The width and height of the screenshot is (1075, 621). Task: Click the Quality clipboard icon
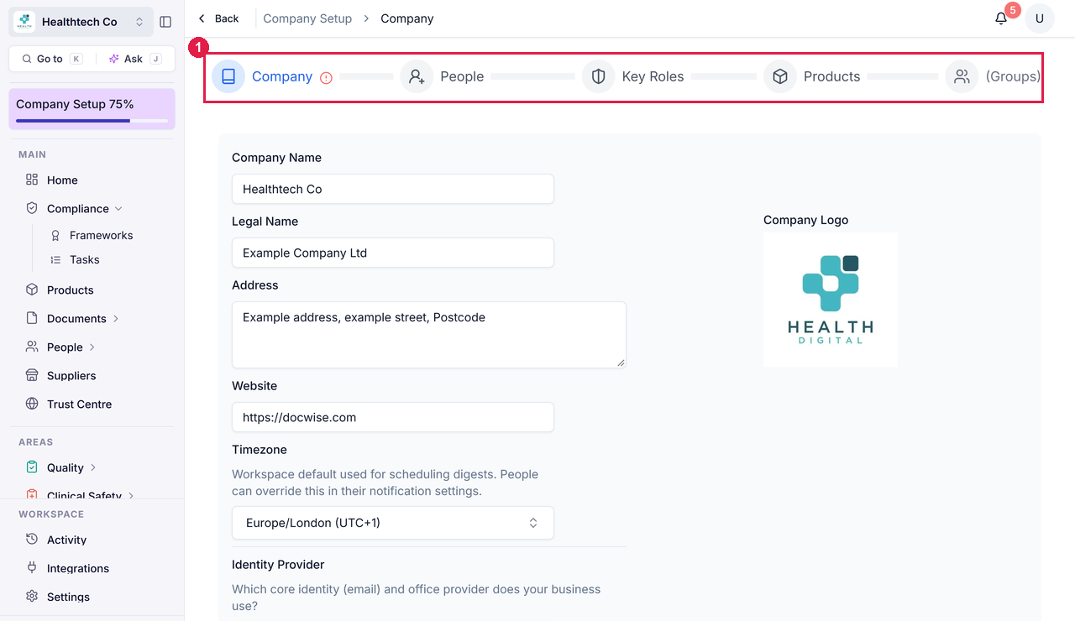pos(32,467)
